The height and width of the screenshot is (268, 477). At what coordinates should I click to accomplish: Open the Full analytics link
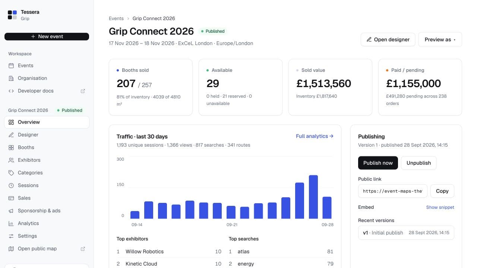(x=315, y=136)
